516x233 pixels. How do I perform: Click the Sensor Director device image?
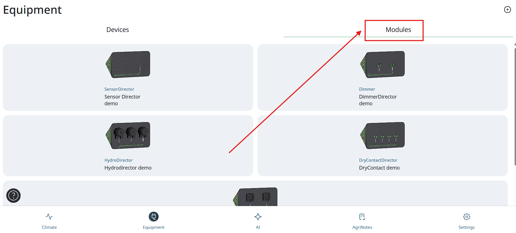tap(128, 65)
